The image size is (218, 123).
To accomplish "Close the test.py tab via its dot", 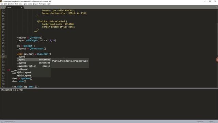I will pyautogui.click(x=21, y=7).
